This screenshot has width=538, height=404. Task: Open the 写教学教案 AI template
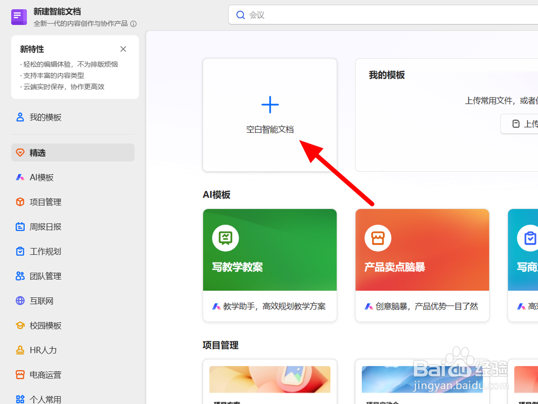point(270,265)
